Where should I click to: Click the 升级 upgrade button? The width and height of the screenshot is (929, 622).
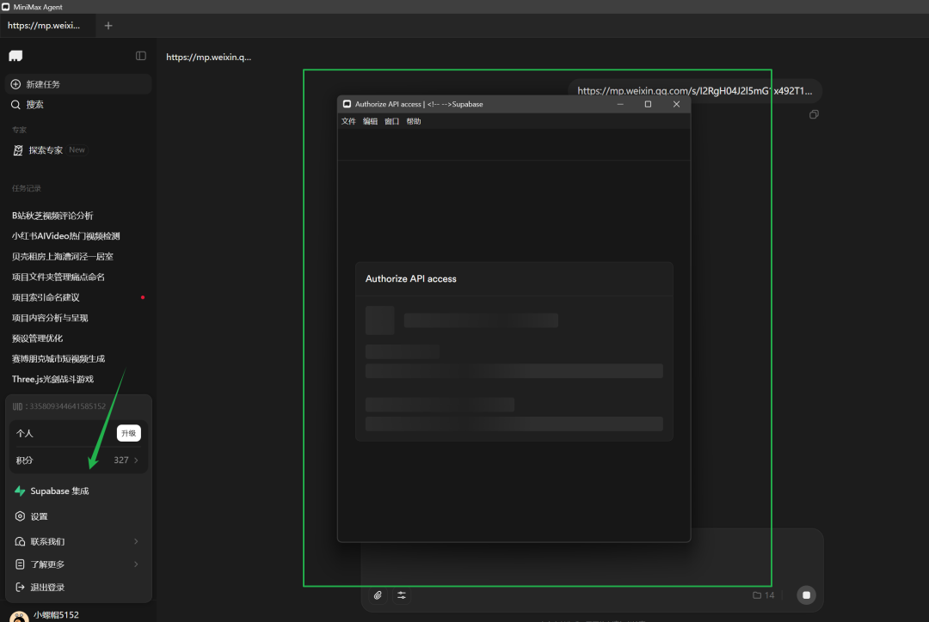tap(128, 434)
